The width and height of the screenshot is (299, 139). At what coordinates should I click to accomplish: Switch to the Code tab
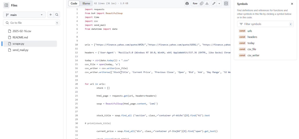click(74, 3)
